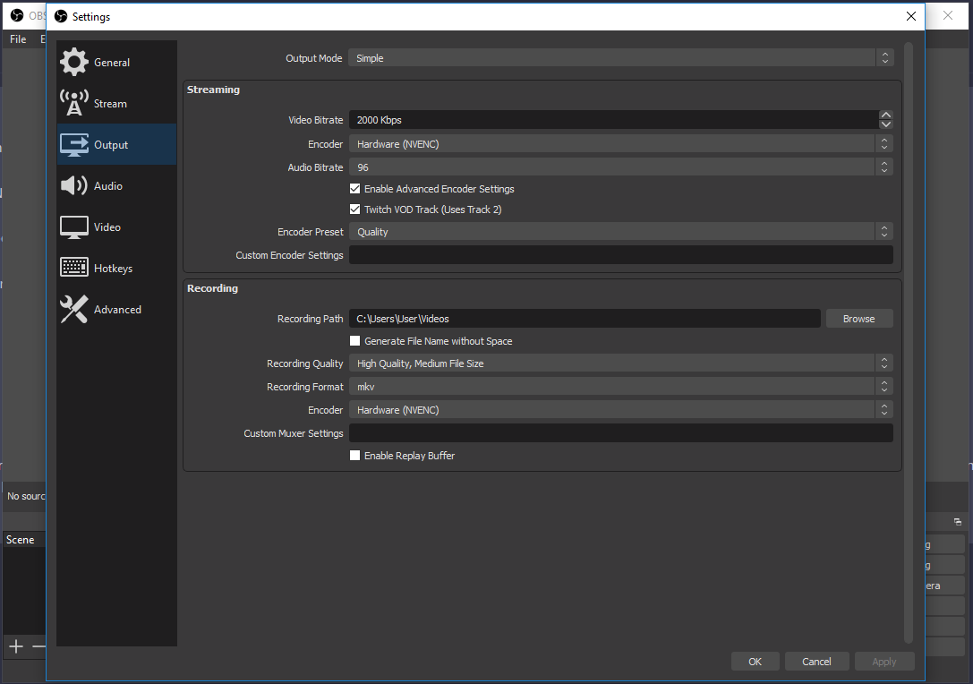The width and height of the screenshot is (973, 684).
Task: Click OK to confirm settings
Action: (755, 661)
